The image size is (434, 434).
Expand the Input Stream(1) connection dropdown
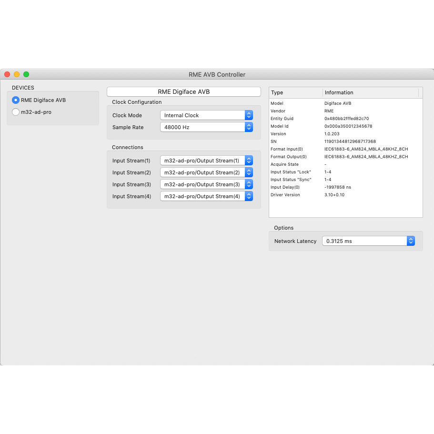[x=206, y=161]
